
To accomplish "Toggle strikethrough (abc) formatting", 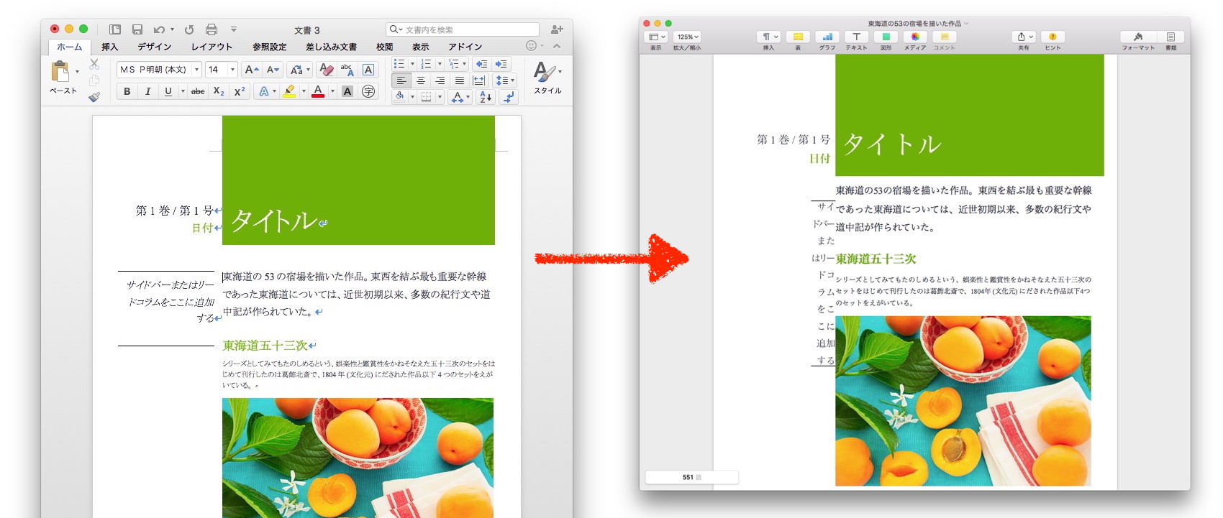I will point(198,91).
